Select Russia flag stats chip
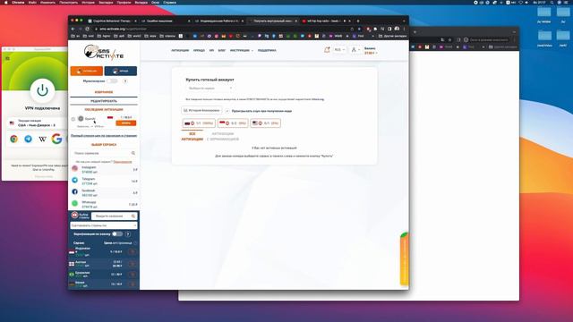The height and width of the screenshot is (322, 573). 199,123
